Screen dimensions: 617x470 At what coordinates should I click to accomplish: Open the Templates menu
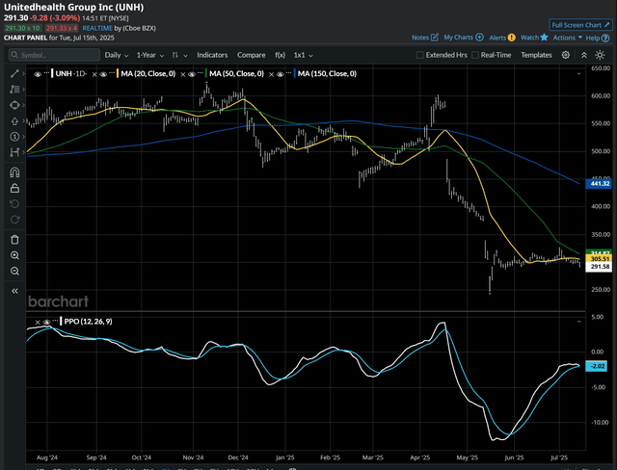pyautogui.click(x=536, y=55)
